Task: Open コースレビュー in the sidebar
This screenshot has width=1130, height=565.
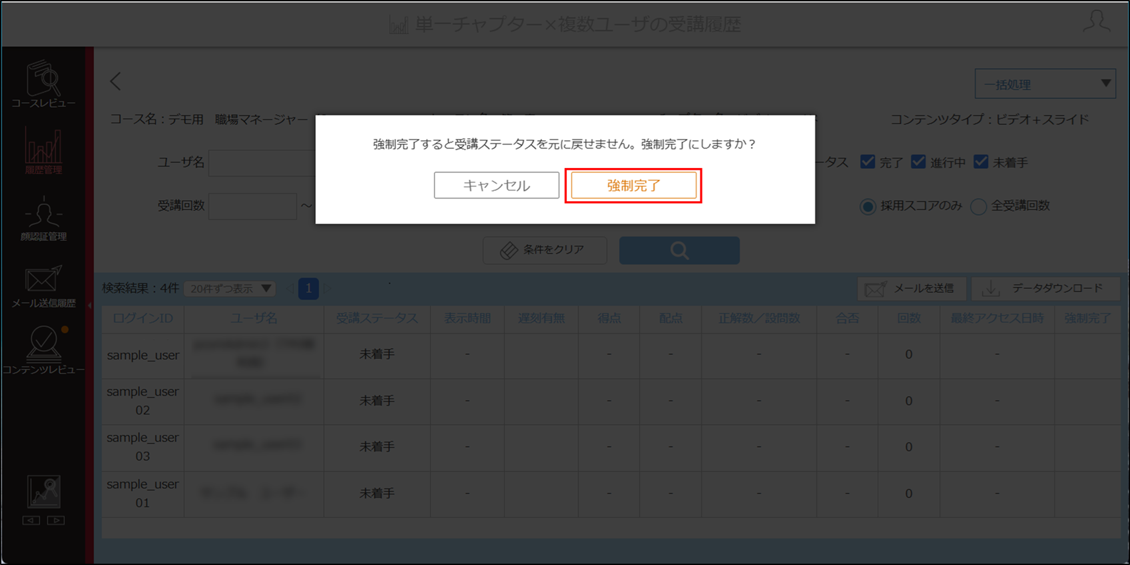Action: (x=43, y=84)
